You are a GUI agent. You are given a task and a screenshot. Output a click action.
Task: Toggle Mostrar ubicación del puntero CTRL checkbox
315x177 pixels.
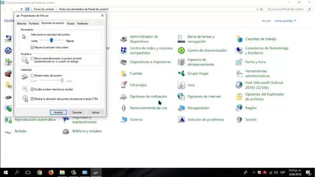[x=32, y=99]
